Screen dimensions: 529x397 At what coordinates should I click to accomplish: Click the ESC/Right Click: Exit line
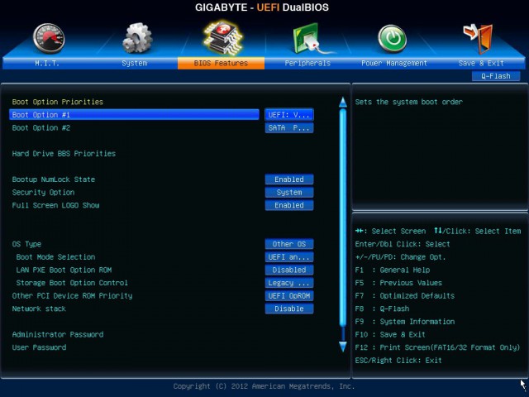(398, 361)
